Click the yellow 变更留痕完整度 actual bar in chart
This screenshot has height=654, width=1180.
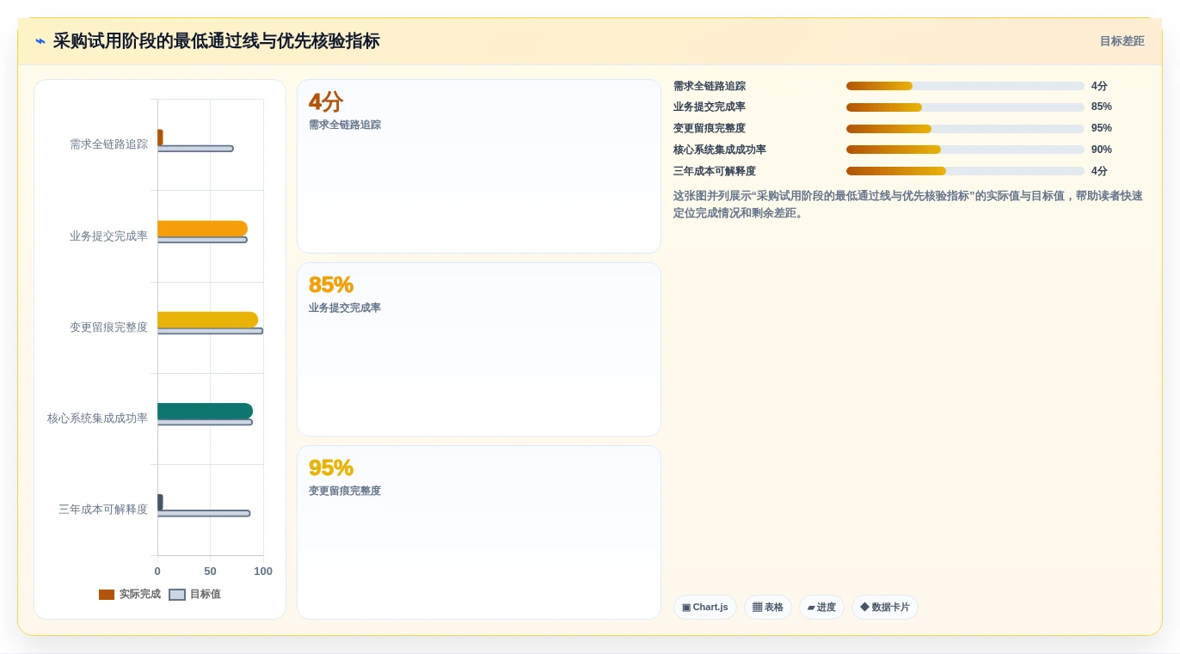(207, 320)
